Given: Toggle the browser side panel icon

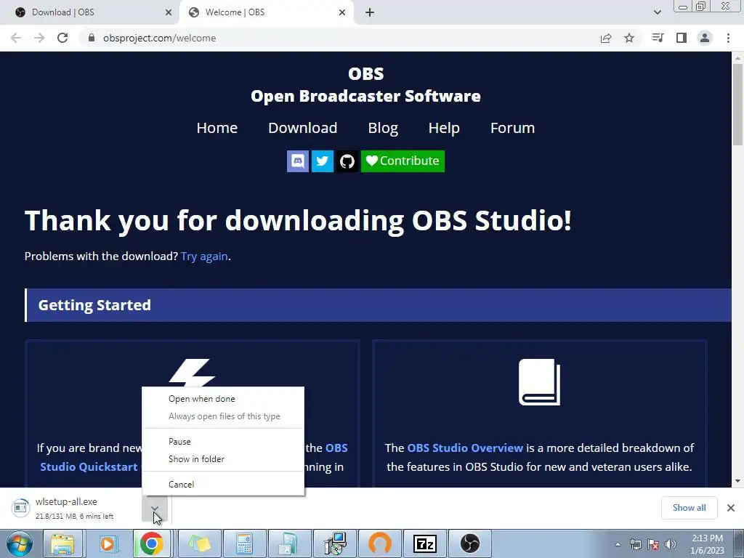Looking at the screenshot, I should [x=682, y=38].
